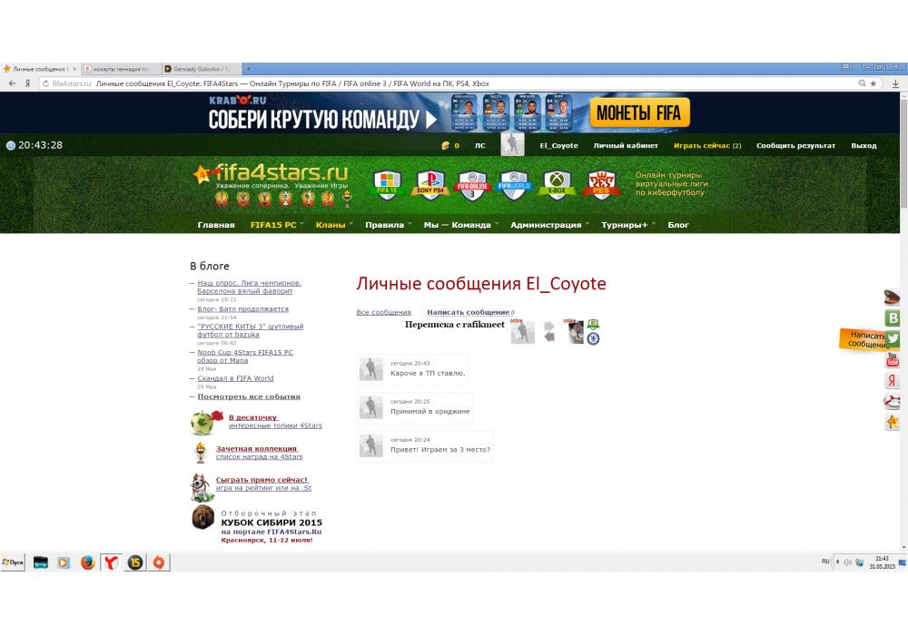Open the FIFA World shield icon

click(x=514, y=184)
